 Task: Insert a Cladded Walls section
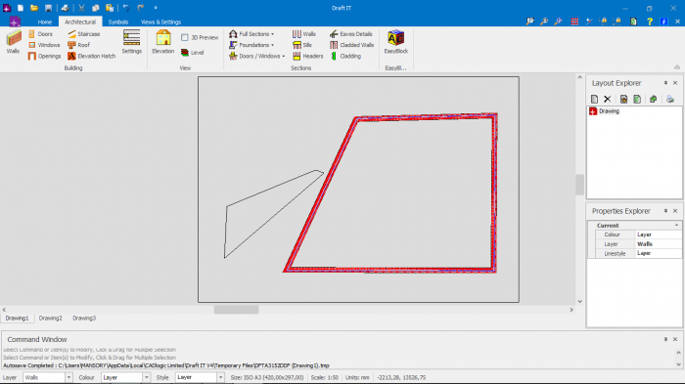point(352,45)
